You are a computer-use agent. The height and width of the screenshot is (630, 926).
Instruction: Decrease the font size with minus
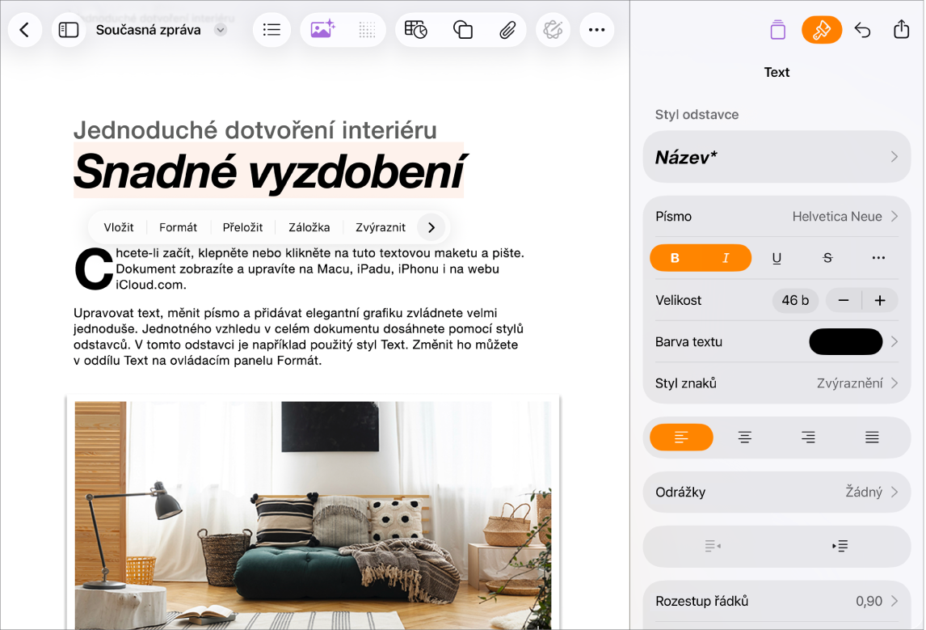coord(844,300)
